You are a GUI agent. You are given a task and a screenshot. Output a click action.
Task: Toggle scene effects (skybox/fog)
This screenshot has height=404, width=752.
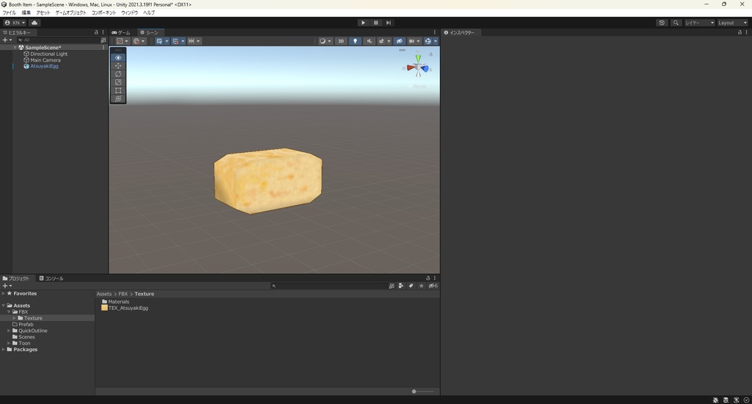[x=381, y=41]
